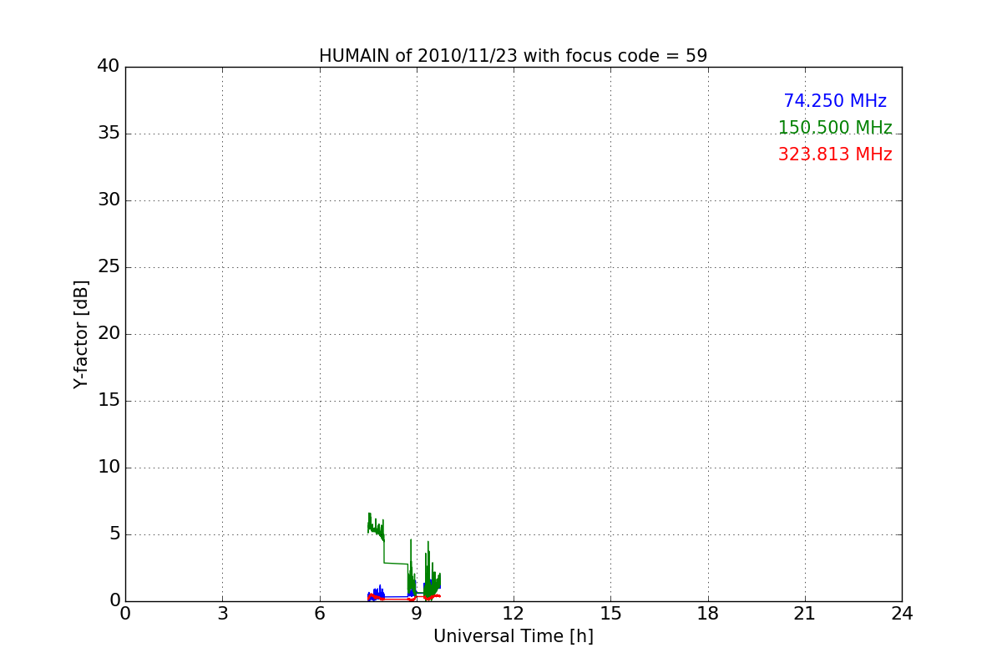Click the 'Universal Time [h]' axis label

click(513, 636)
